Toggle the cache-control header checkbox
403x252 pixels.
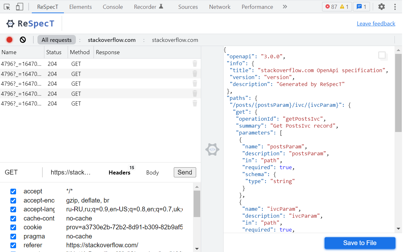13,218
